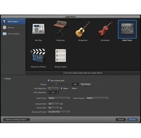
Task: Pick the Songwriter acoustic guitar icon
Action: click(83, 29)
